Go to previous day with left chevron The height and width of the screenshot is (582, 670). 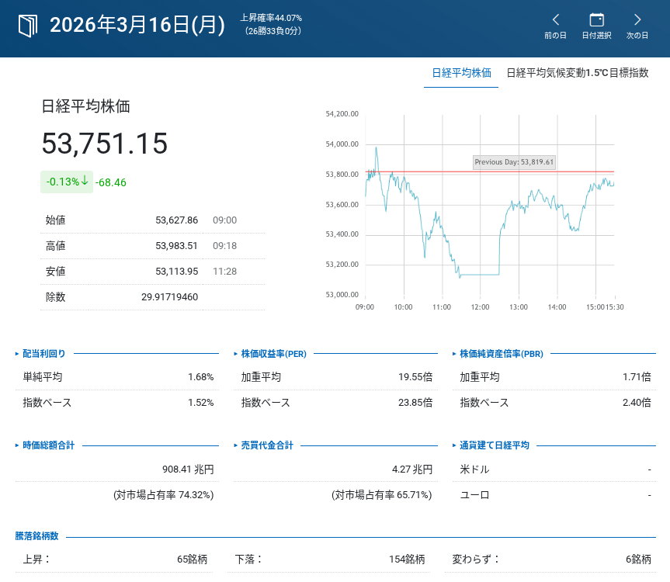[x=555, y=20]
